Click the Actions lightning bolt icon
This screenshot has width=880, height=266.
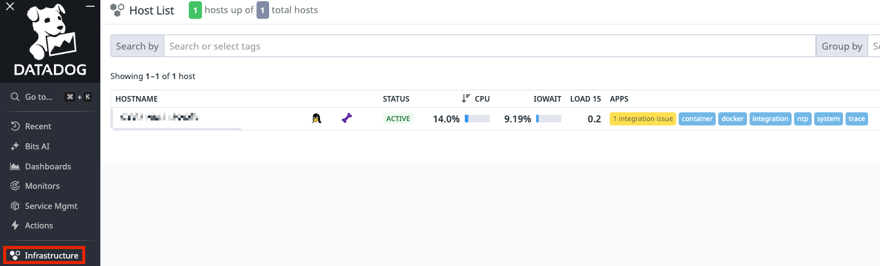(16, 225)
